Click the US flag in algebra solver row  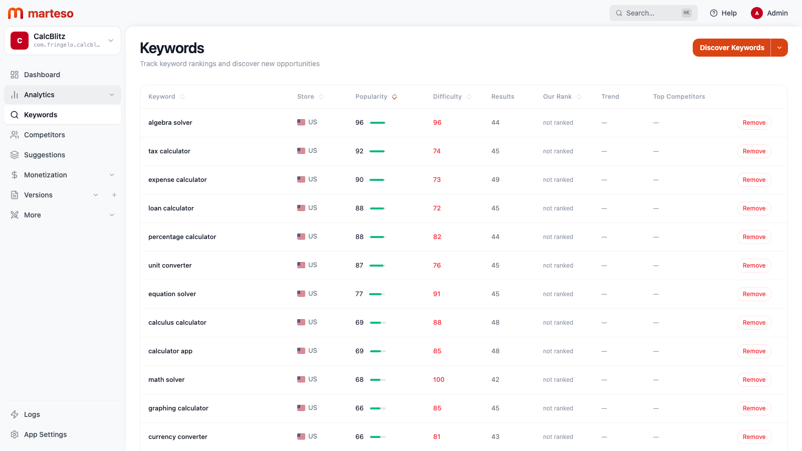[x=301, y=122]
